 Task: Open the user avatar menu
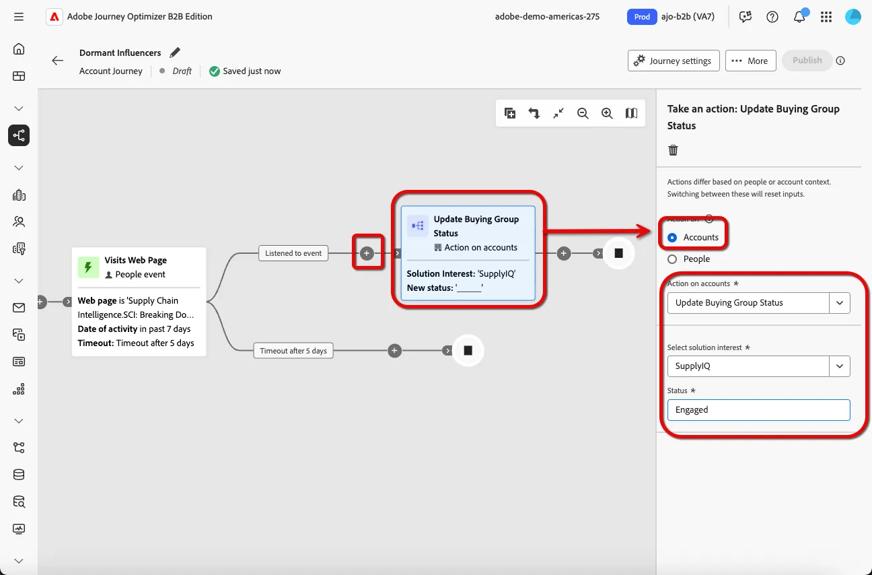(853, 17)
